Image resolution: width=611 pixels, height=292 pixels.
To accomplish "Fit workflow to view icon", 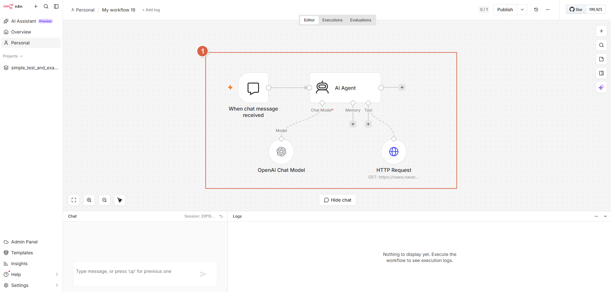I will [74, 200].
